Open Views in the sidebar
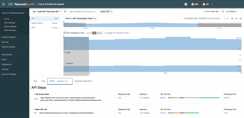The image size is (244, 118). point(7,19)
